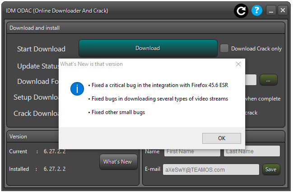Image resolution: width=293 pixels, height=192 pixels.
Task: Click the blue information icon in dialog
Action: coord(77,89)
